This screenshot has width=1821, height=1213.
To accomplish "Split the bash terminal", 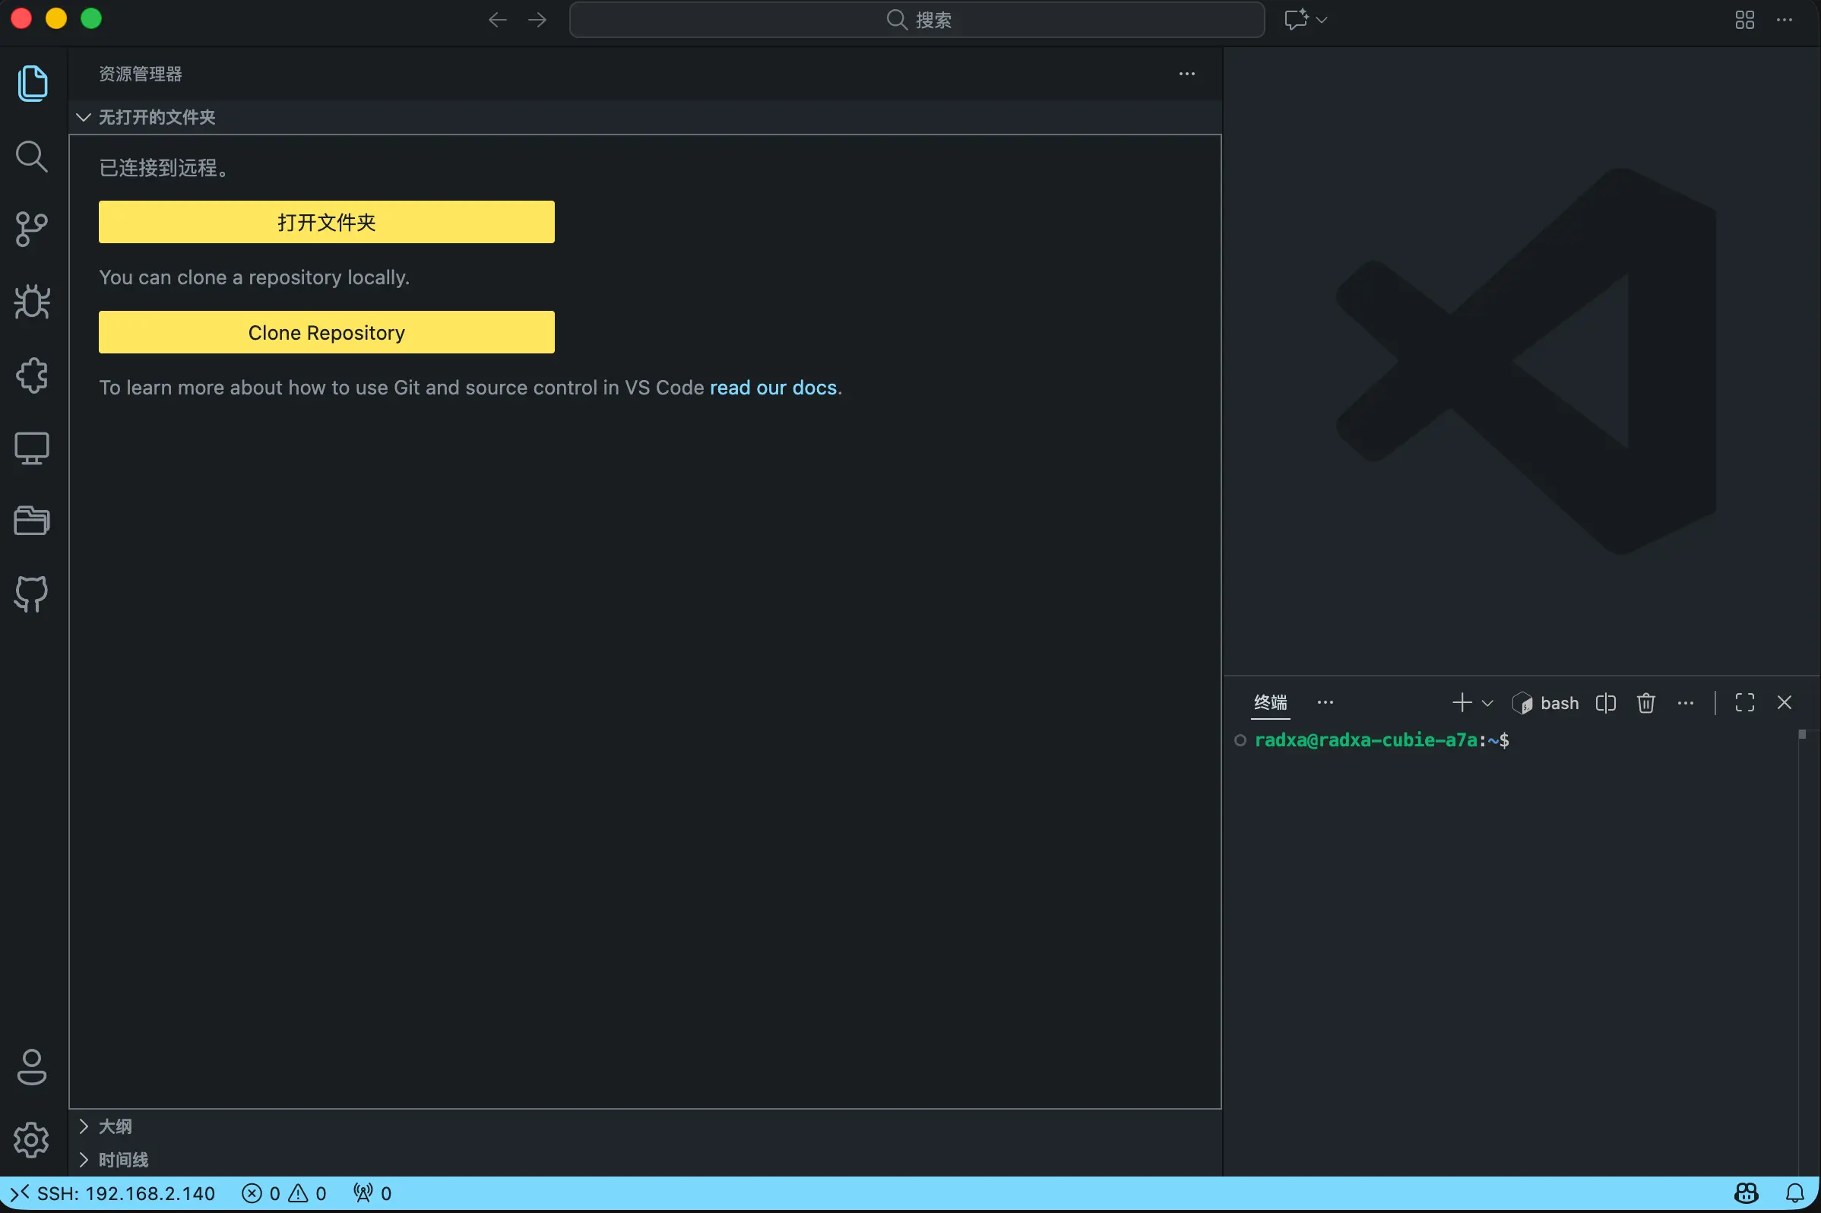I will 1606,702.
